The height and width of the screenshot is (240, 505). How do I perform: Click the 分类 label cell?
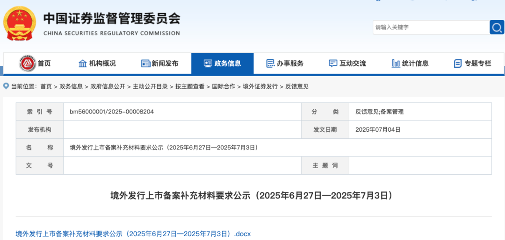[325, 112]
